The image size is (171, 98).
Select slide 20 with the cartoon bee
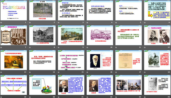coord(42,85)
